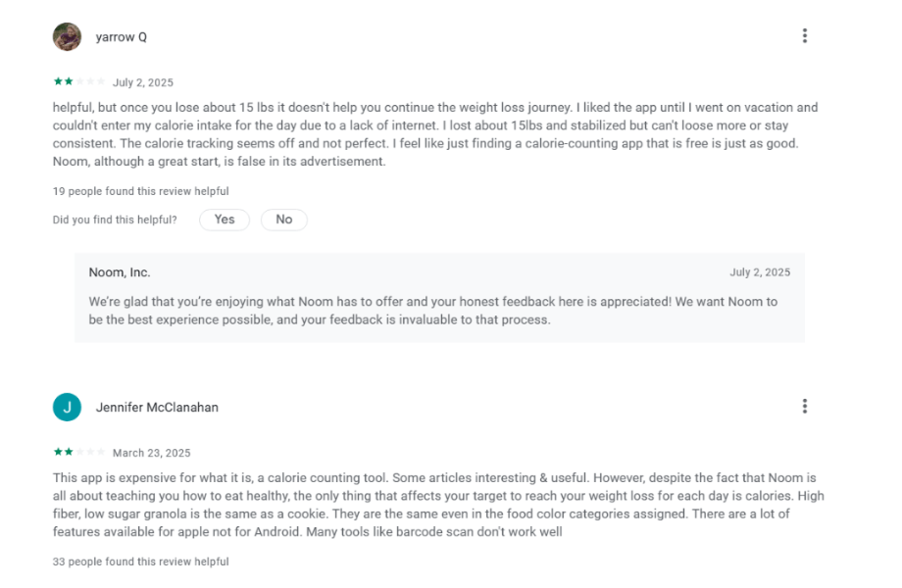The width and height of the screenshot is (902, 588).
Task: Click No for the helpfulness question
Action: point(283,220)
